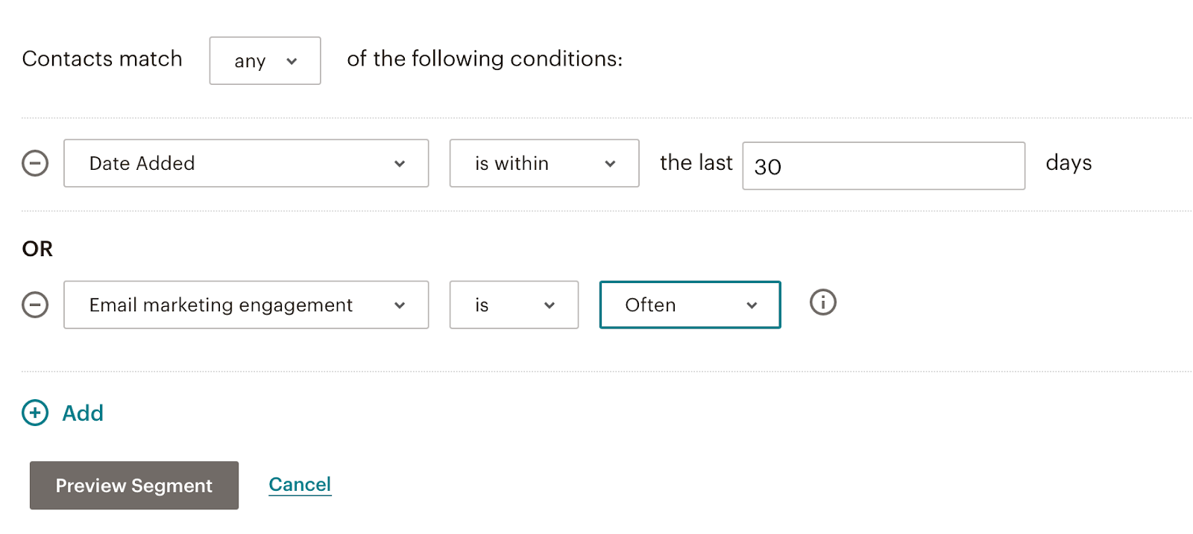Click the info icon beside Often

822,302
